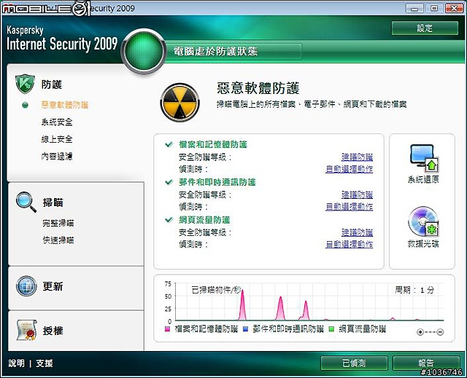Open 救援光碟 rescue disk icon

pos(423,221)
